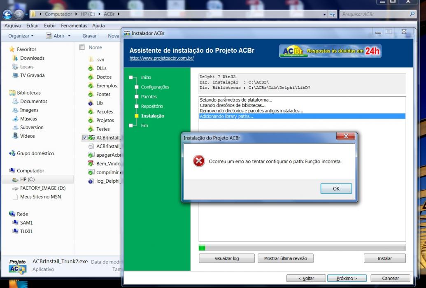Select the apagarAcbr file icon
426x288 pixels.
coord(91,155)
